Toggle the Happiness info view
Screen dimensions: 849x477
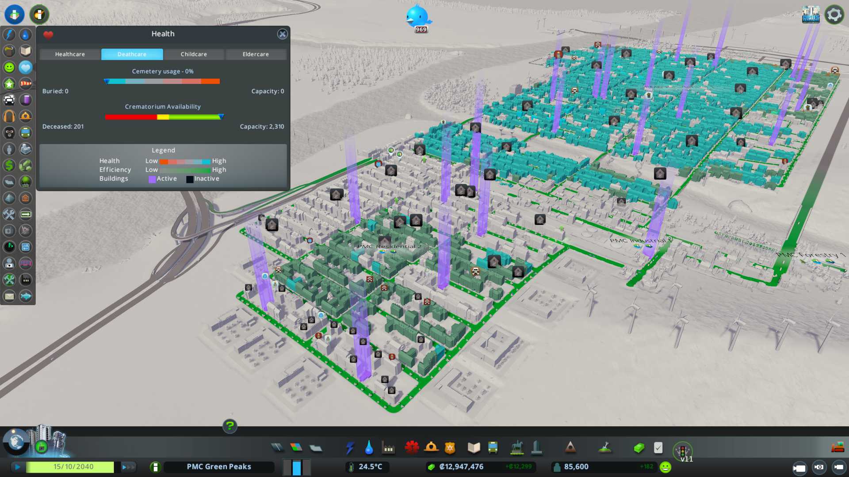coord(9,68)
